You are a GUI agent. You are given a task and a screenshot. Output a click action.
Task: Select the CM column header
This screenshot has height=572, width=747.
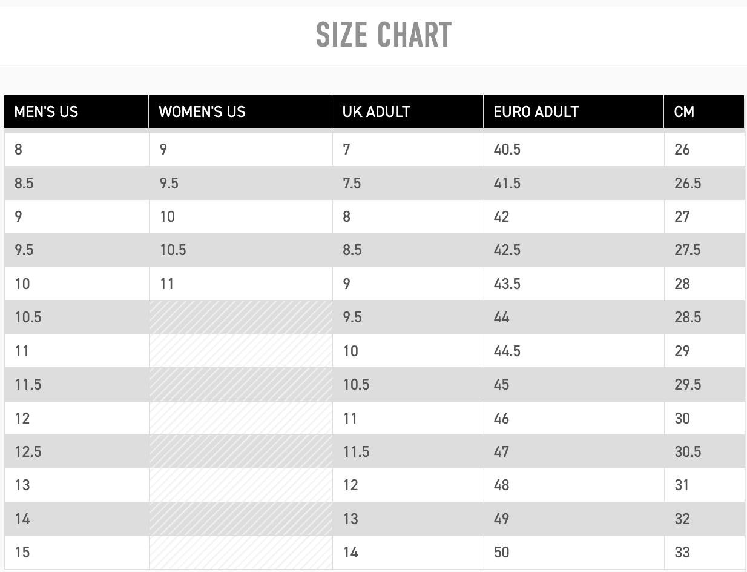[x=684, y=112]
